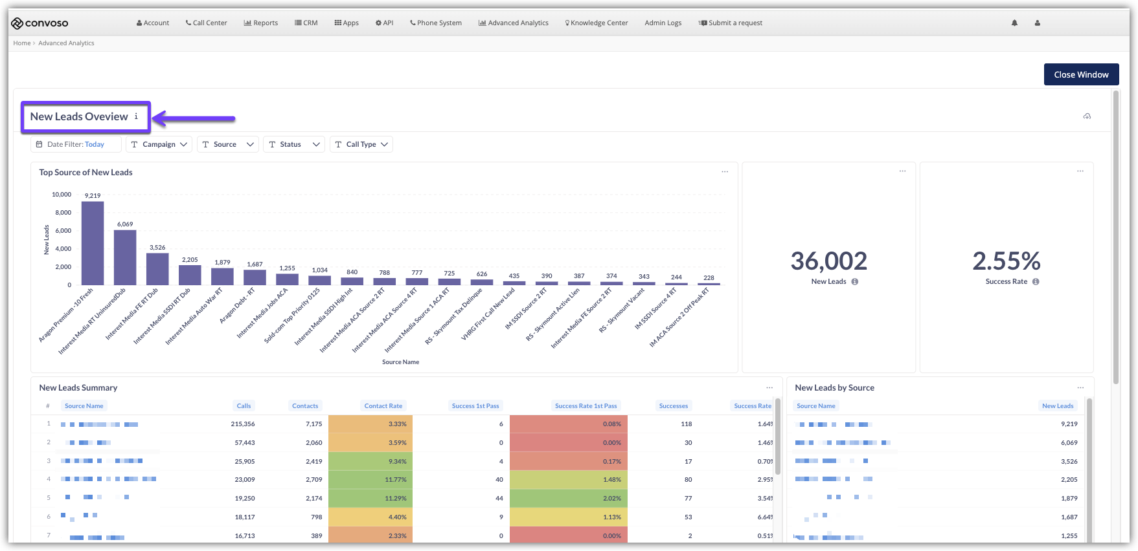Open New Leads Summary ellipsis menu
This screenshot has width=1138, height=551.
click(769, 387)
